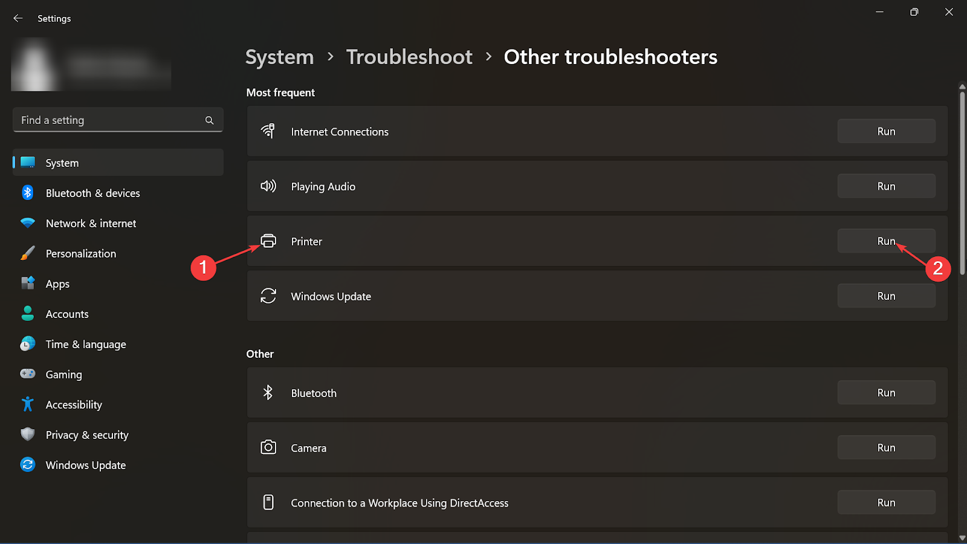Click the Playing Audio label

click(323, 187)
